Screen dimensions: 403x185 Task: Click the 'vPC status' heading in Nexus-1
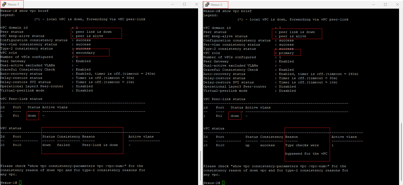(x=11, y=128)
